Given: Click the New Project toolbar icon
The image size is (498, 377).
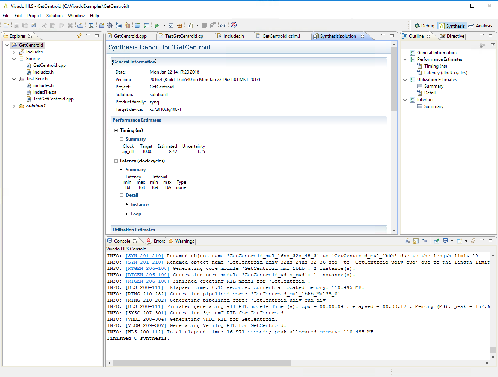Looking at the screenshot, I should [x=101, y=25].
